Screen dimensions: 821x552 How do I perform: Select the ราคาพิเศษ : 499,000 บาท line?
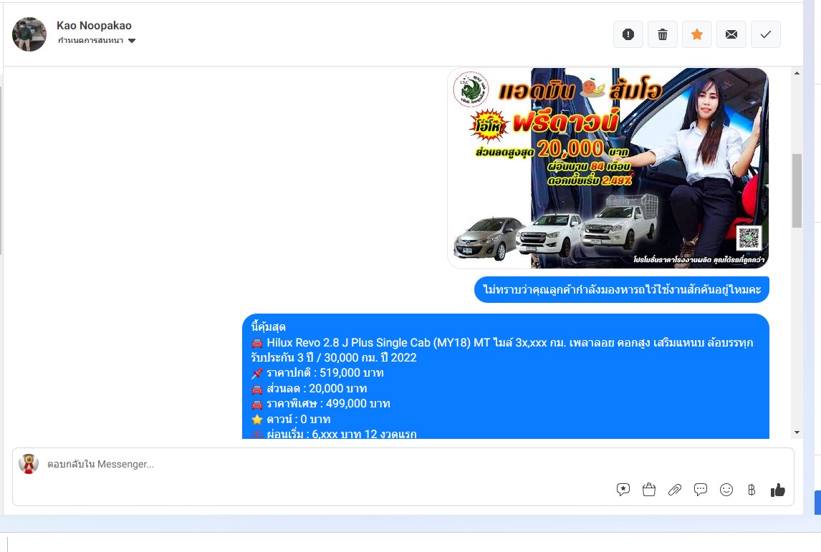tap(320, 404)
